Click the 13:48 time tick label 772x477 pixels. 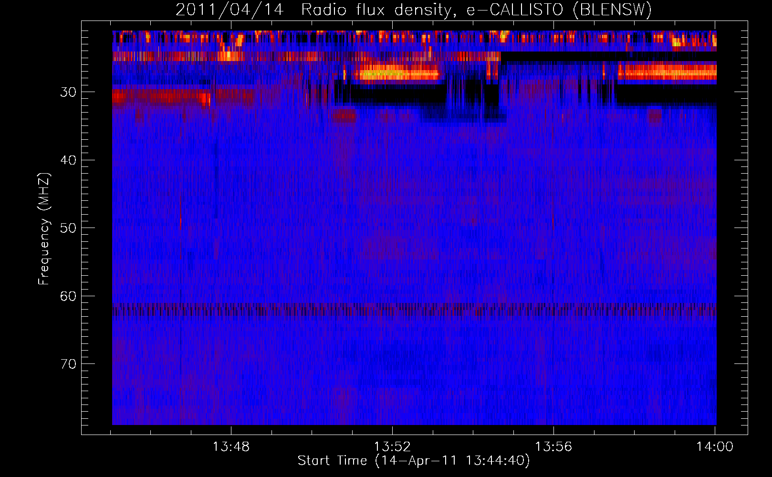(x=231, y=447)
